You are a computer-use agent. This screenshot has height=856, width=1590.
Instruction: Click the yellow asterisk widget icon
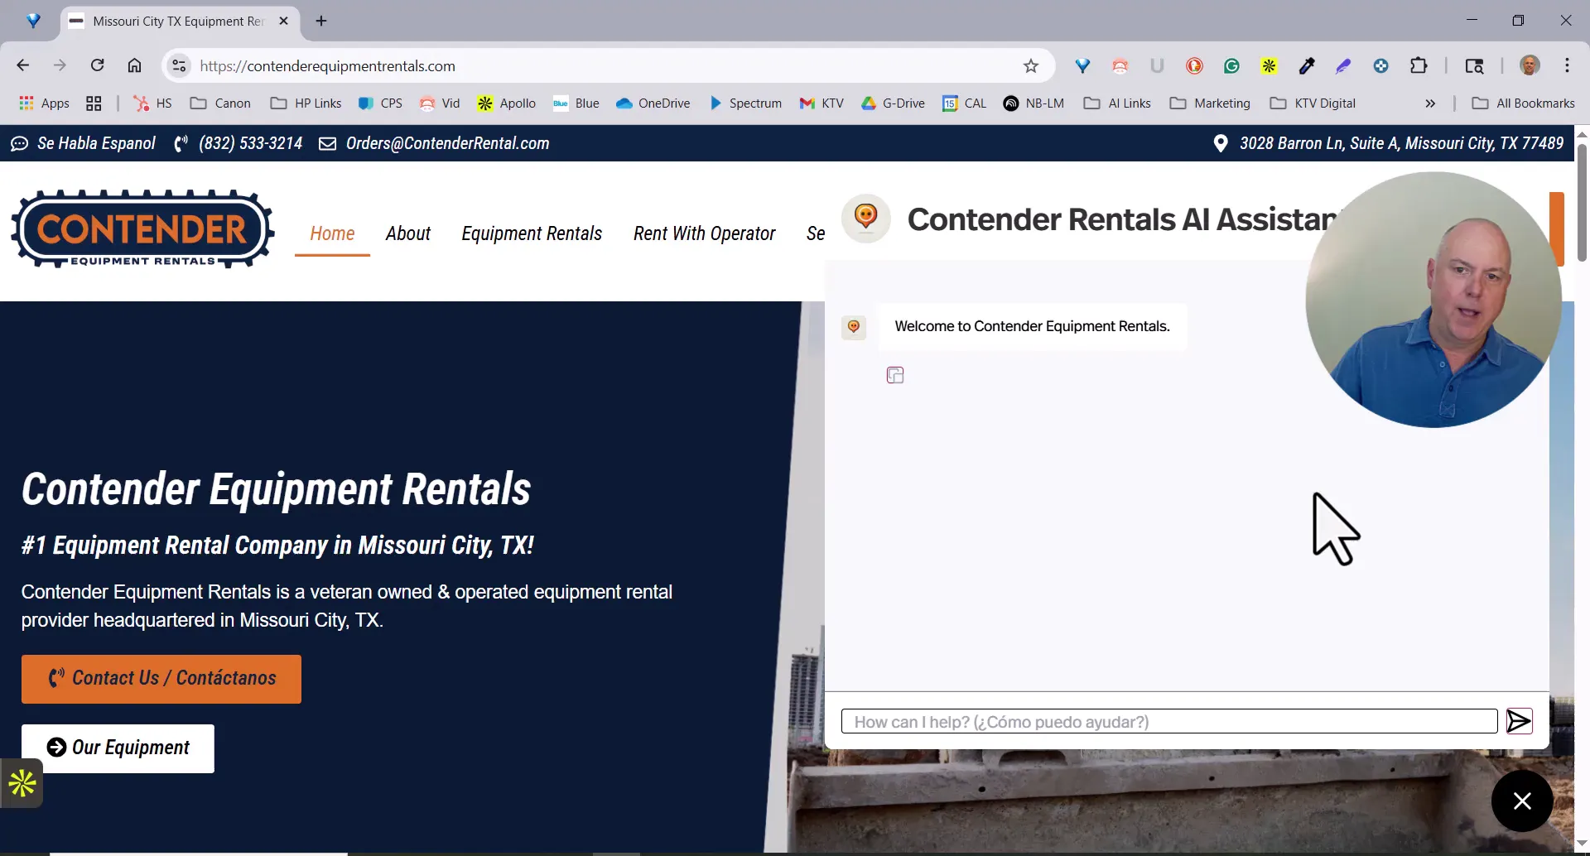tap(22, 782)
